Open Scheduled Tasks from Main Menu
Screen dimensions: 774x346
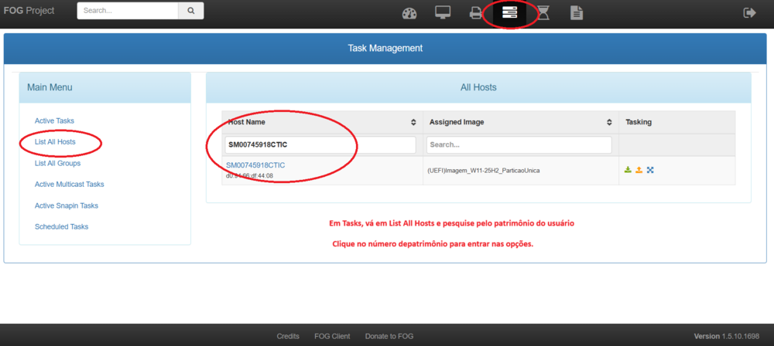[x=61, y=226]
